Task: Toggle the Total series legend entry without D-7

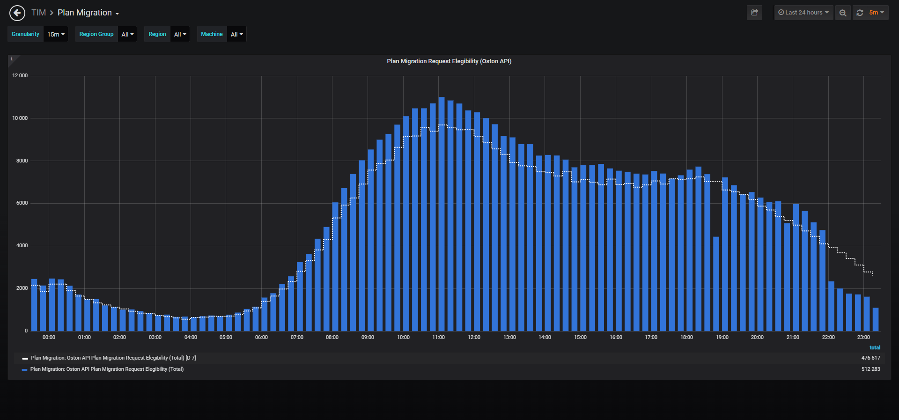Action: (107, 369)
